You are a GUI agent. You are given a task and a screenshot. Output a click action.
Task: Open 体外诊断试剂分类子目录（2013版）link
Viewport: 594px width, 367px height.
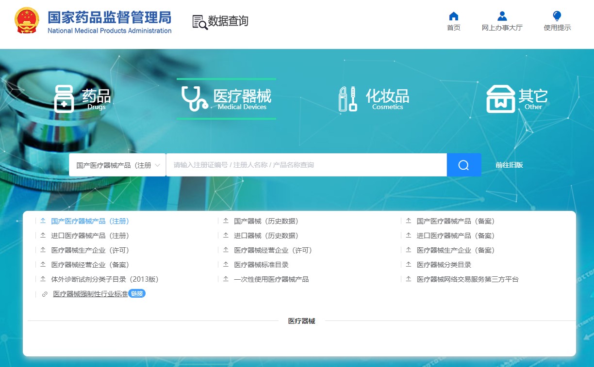[105, 279]
